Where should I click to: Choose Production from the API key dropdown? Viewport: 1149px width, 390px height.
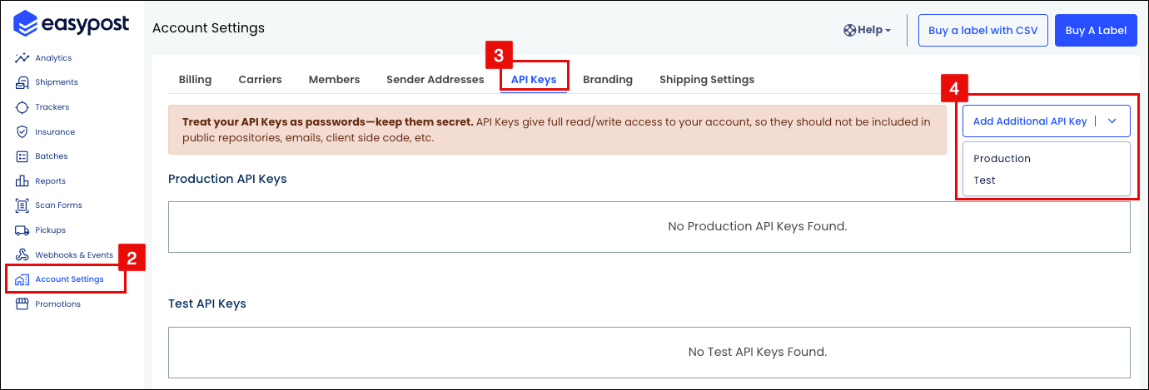(1002, 159)
